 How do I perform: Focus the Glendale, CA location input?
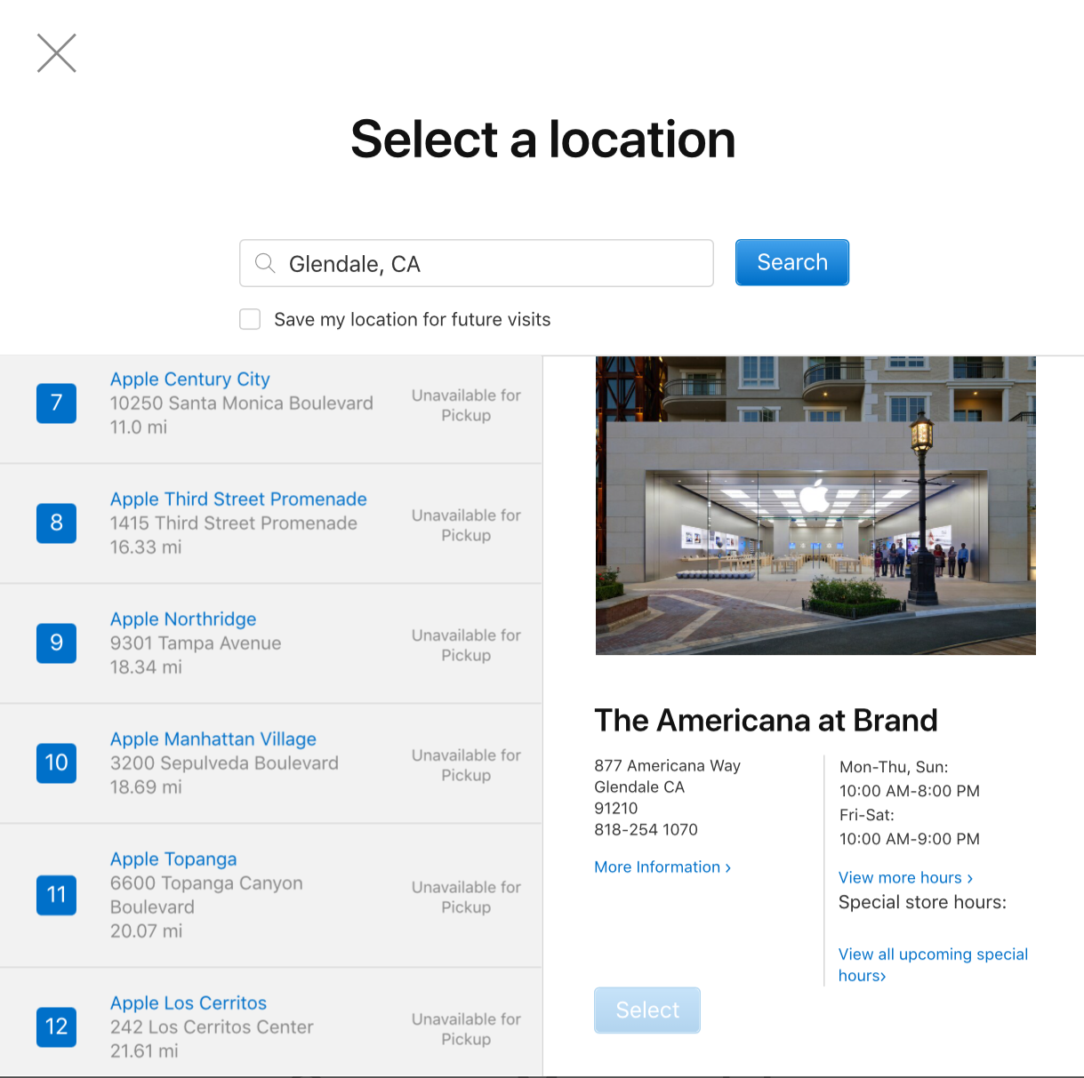click(x=477, y=263)
